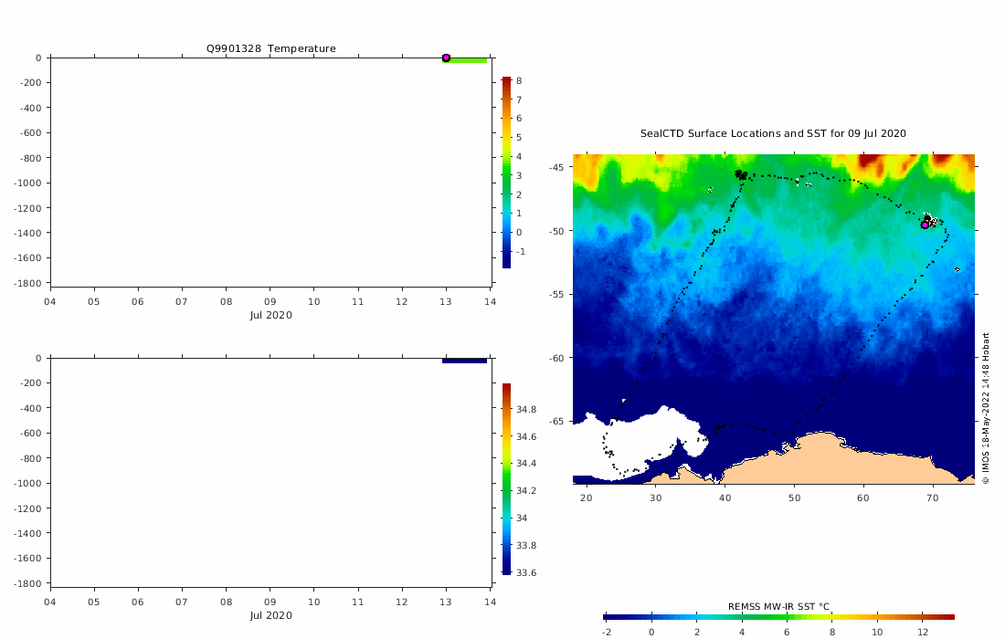
Task: Click the '50' longitude label on the map
Action: 794,498
